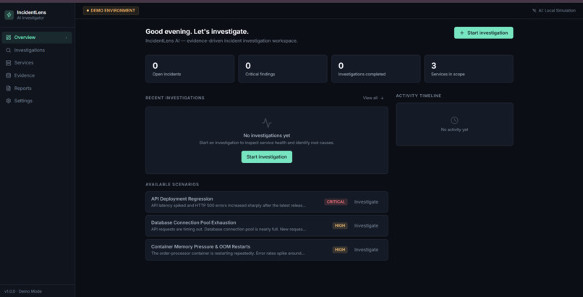The image size is (583, 297).
Task: Click the ACTIVITY TIMELINE heading
Action: click(x=418, y=96)
